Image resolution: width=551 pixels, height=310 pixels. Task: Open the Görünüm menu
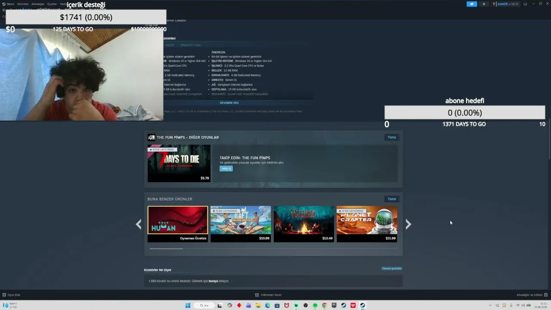(23, 4)
